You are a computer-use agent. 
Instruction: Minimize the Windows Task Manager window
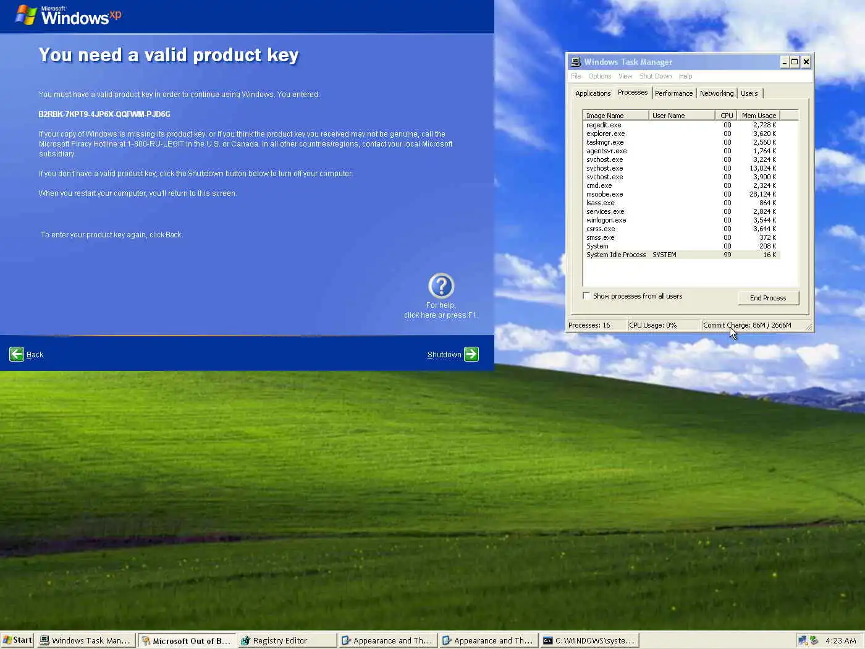(x=785, y=62)
